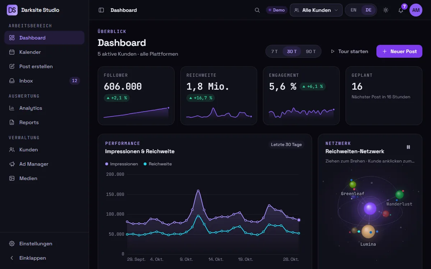Open the Geplant 16 card

pyautogui.click(x=384, y=96)
